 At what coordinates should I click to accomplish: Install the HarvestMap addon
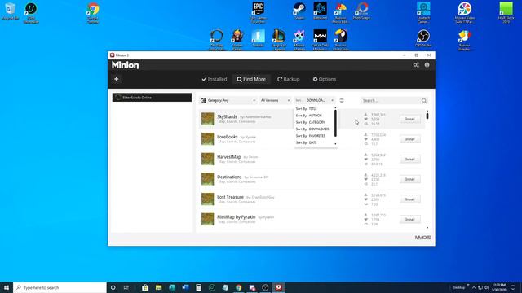click(x=409, y=160)
